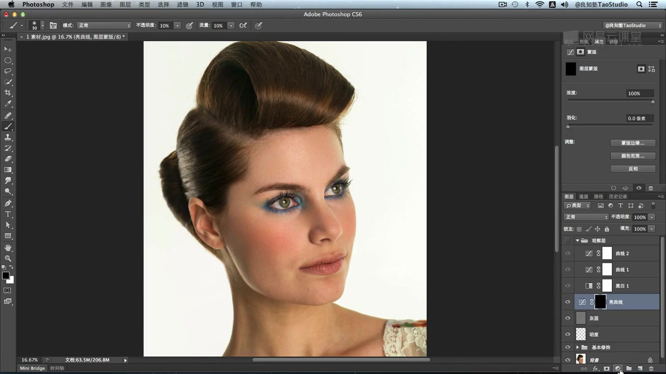The height and width of the screenshot is (374, 666).
Task: Select the Healing Brush tool
Action: [x=8, y=115]
